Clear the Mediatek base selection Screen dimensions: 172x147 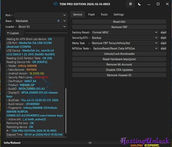(59, 21)
